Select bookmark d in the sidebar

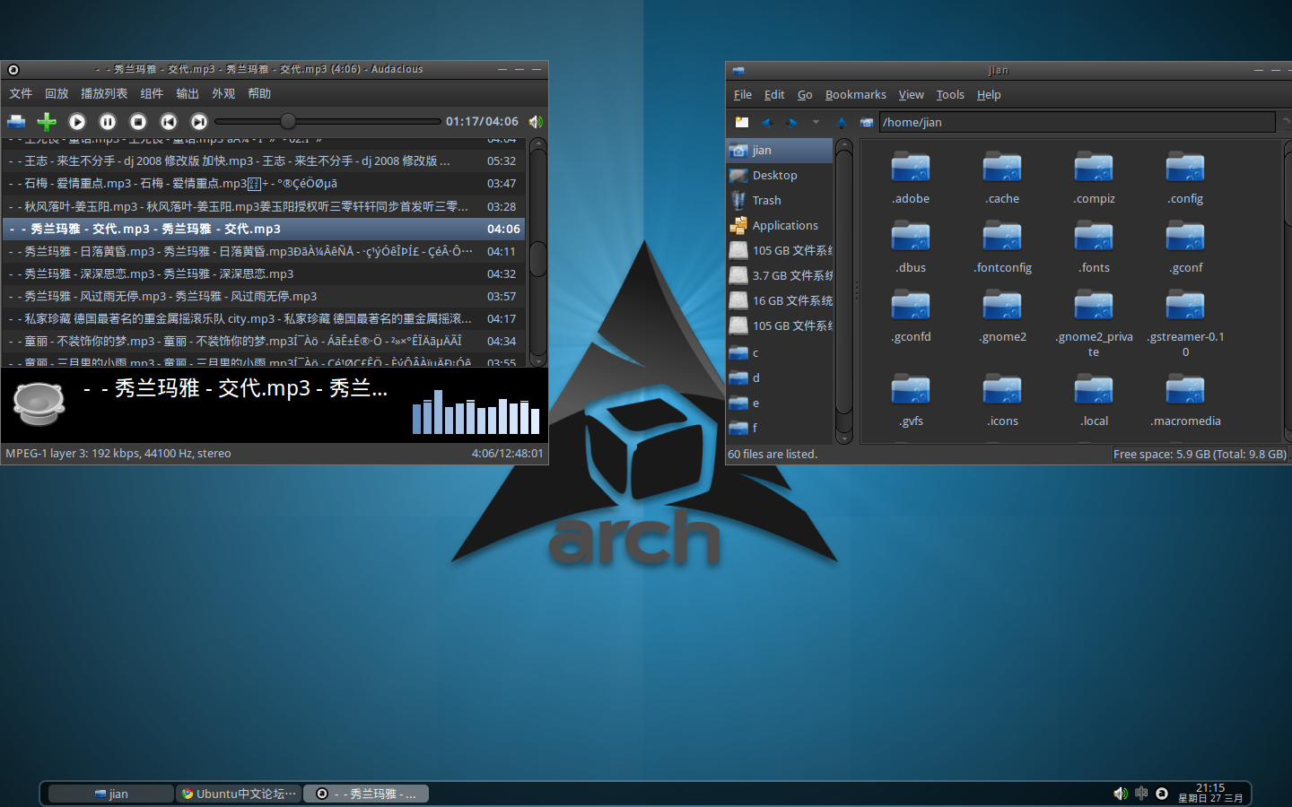point(779,378)
